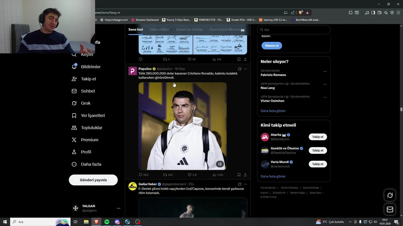Open account options next to YALGAN
Image resolution: width=403 pixels, height=226 pixels.
119,208
